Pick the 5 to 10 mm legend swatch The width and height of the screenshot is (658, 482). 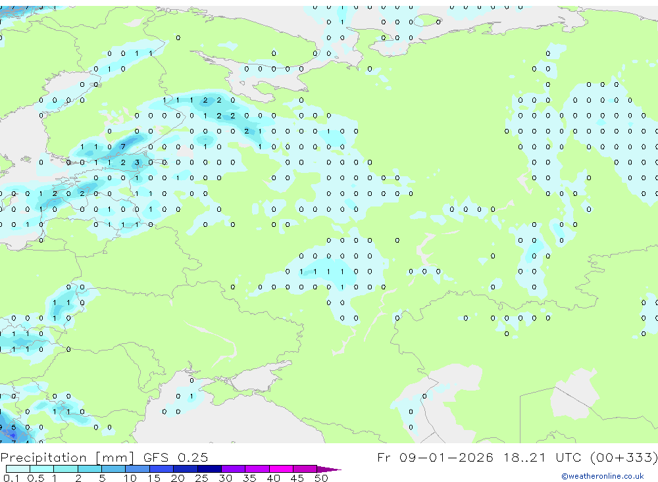[114, 469]
